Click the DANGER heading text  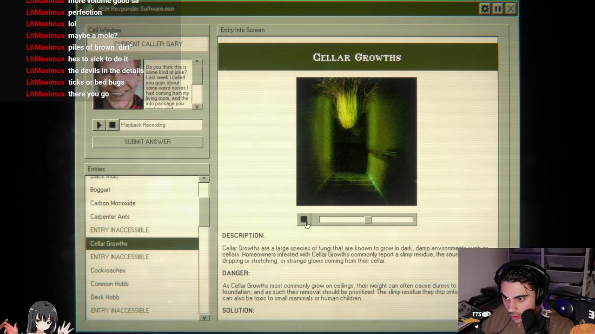(236, 273)
